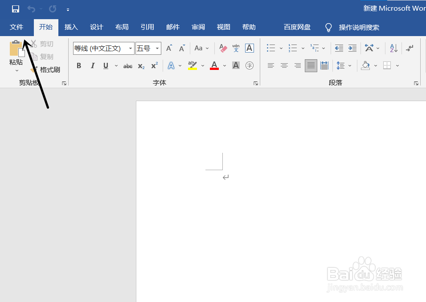Switch to the 邮件 (Mailings) tab
This screenshot has width=426, height=302.
173,27
